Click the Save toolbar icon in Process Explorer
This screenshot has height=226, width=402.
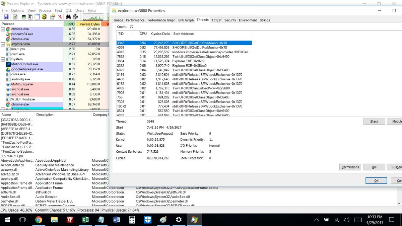click(x=6, y=17)
